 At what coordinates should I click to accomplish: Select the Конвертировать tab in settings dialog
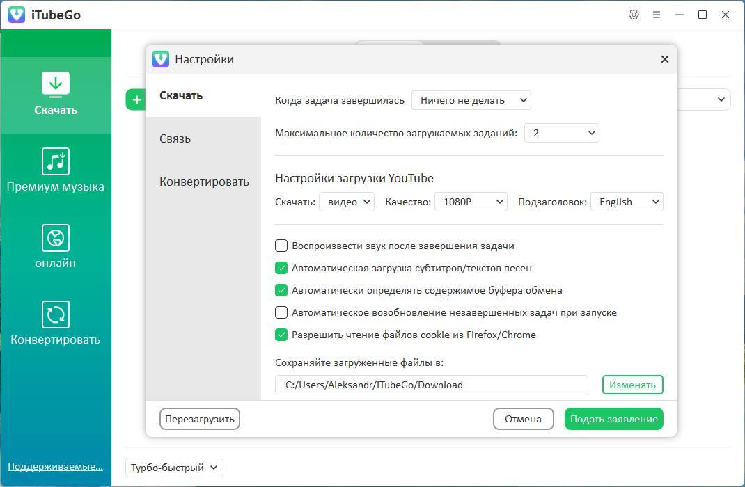(x=204, y=182)
